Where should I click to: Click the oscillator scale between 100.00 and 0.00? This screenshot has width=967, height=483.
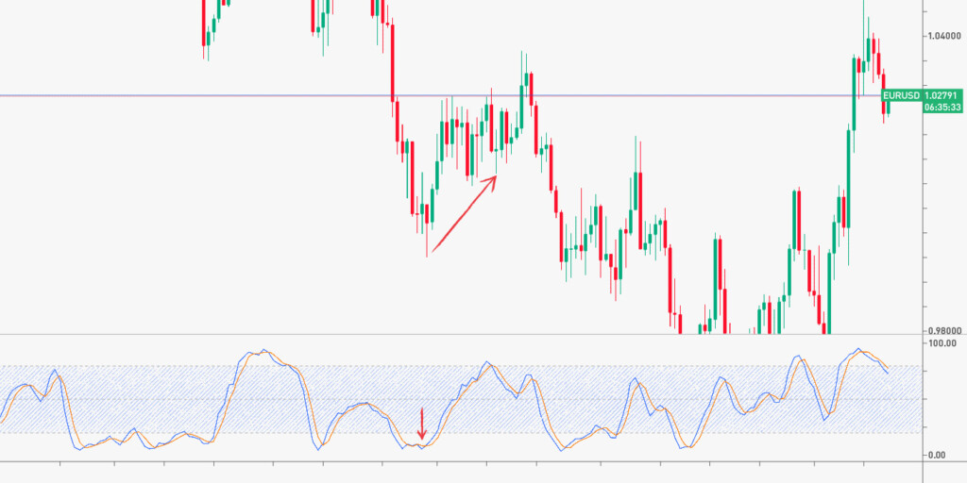(x=942, y=401)
